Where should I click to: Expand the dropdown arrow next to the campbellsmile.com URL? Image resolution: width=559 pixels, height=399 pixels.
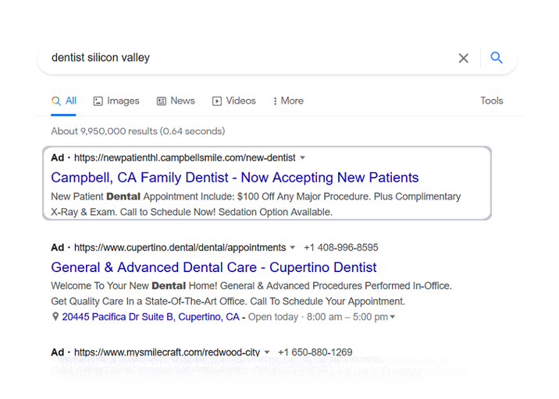tap(302, 157)
